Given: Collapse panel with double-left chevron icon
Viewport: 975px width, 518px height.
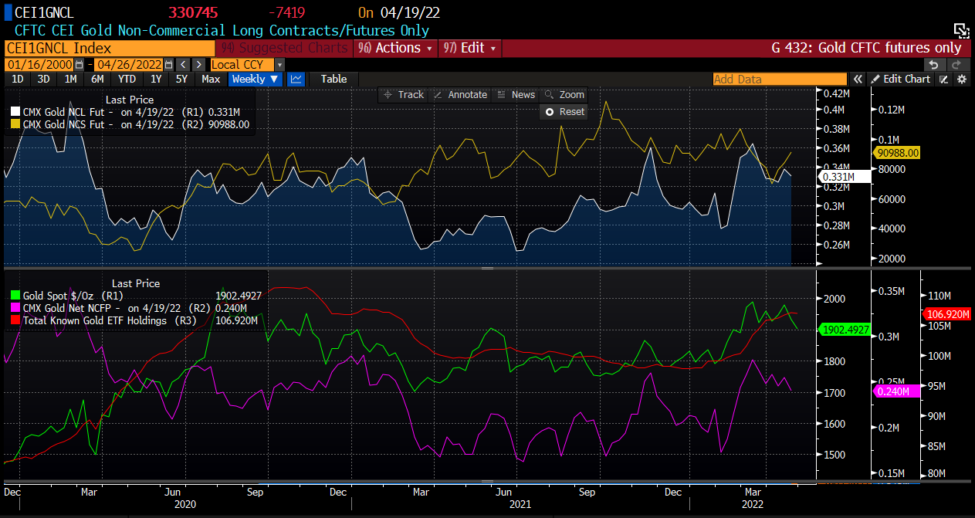Looking at the screenshot, I should [x=857, y=79].
